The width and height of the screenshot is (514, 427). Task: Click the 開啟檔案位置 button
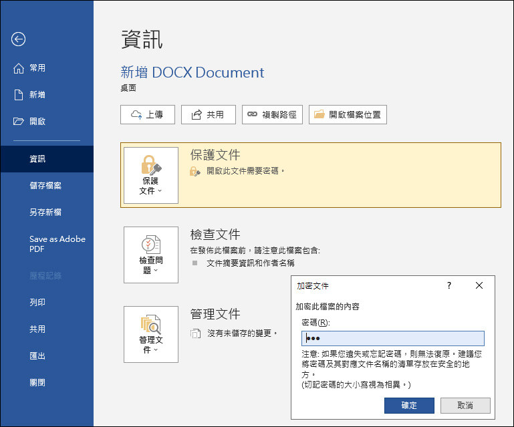[x=348, y=115]
